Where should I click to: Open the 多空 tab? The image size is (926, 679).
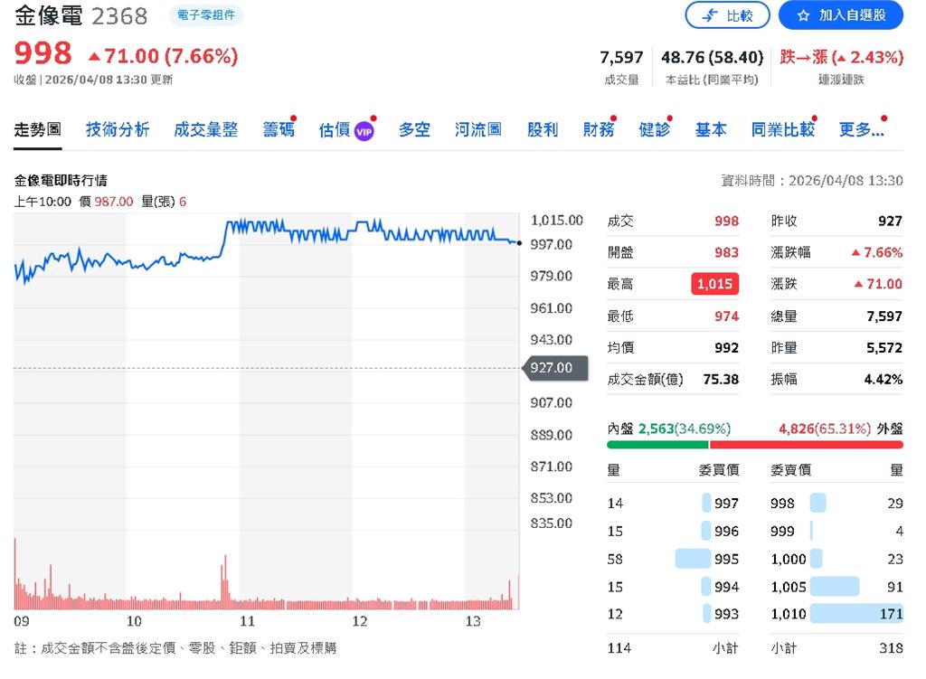tap(413, 128)
